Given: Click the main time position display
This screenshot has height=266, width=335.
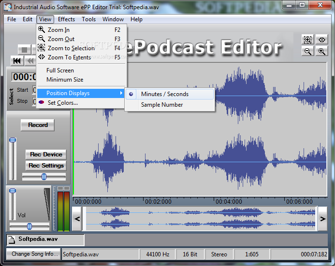Looking at the screenshot, I should tap(24, 77).
